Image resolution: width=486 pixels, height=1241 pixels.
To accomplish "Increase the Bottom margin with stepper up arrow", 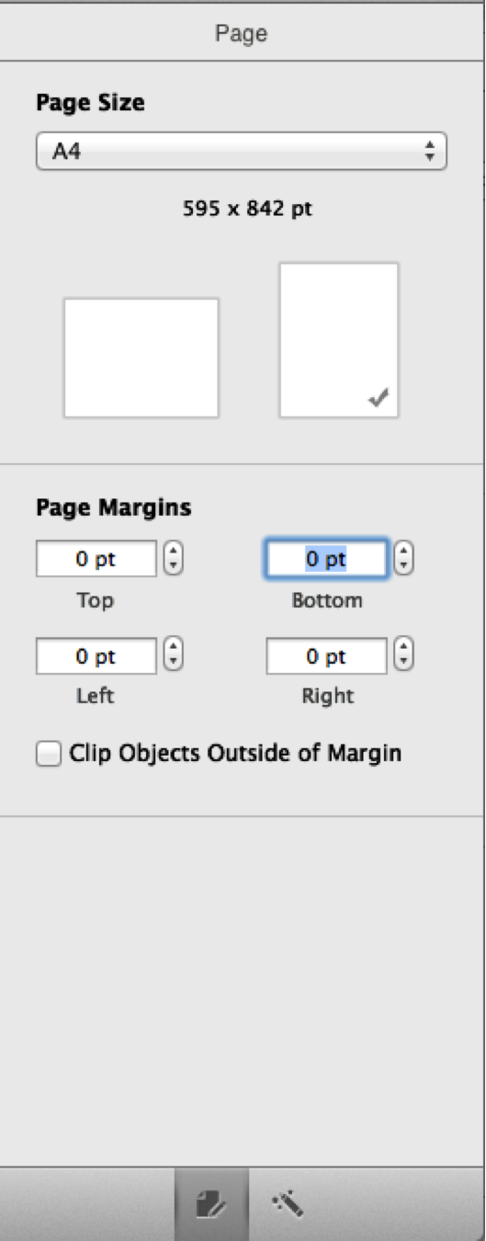I will (404, 552).
